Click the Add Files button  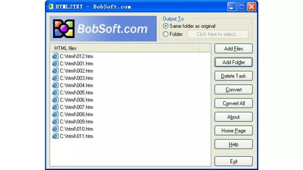234,49
